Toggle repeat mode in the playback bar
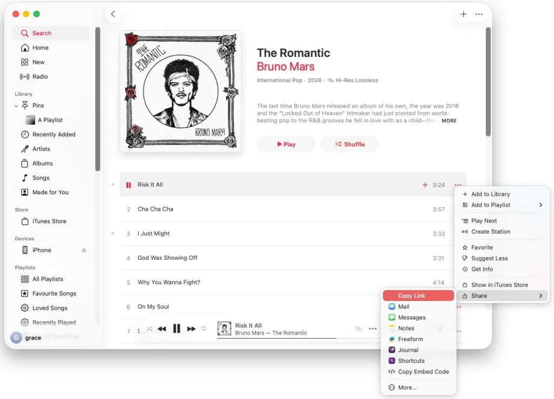554x399 pixels. click(203, 329)
